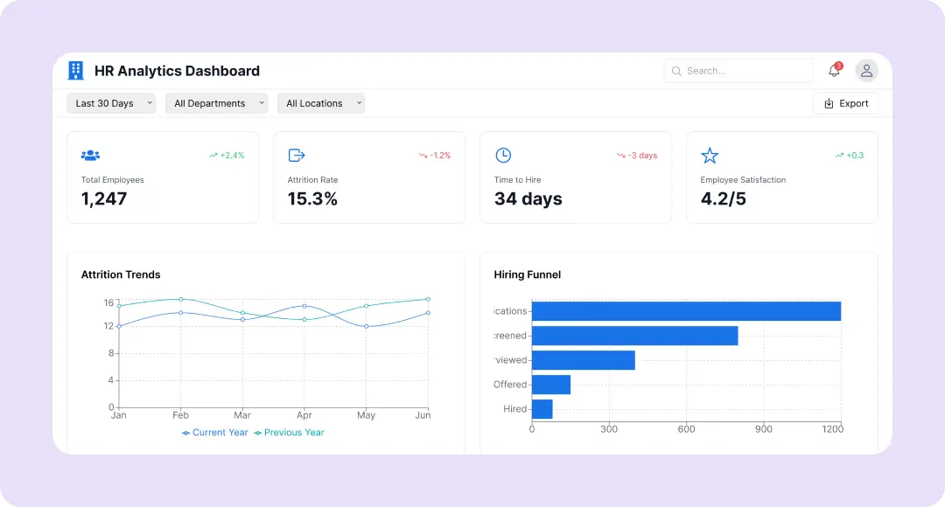
Task: Open the user profile avatar
Action: (x=866, y=71)
